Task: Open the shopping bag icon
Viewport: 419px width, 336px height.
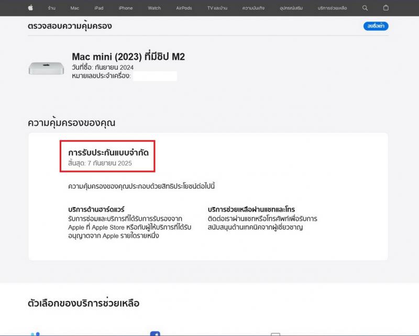Action: click(386, 8)
